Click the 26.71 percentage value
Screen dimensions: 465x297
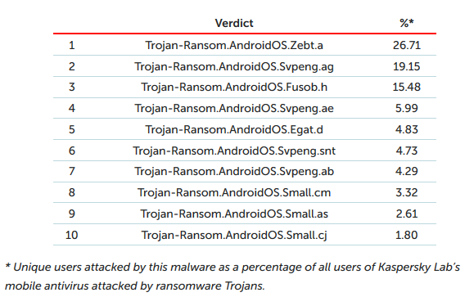(407, 45)
